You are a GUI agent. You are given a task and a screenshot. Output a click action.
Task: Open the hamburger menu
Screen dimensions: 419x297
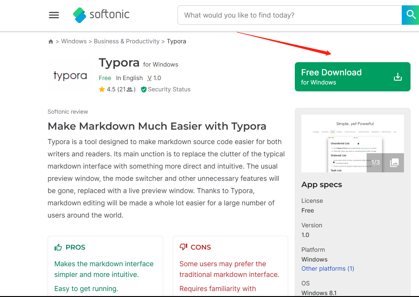pyautogui.click(x=54, y=15)
